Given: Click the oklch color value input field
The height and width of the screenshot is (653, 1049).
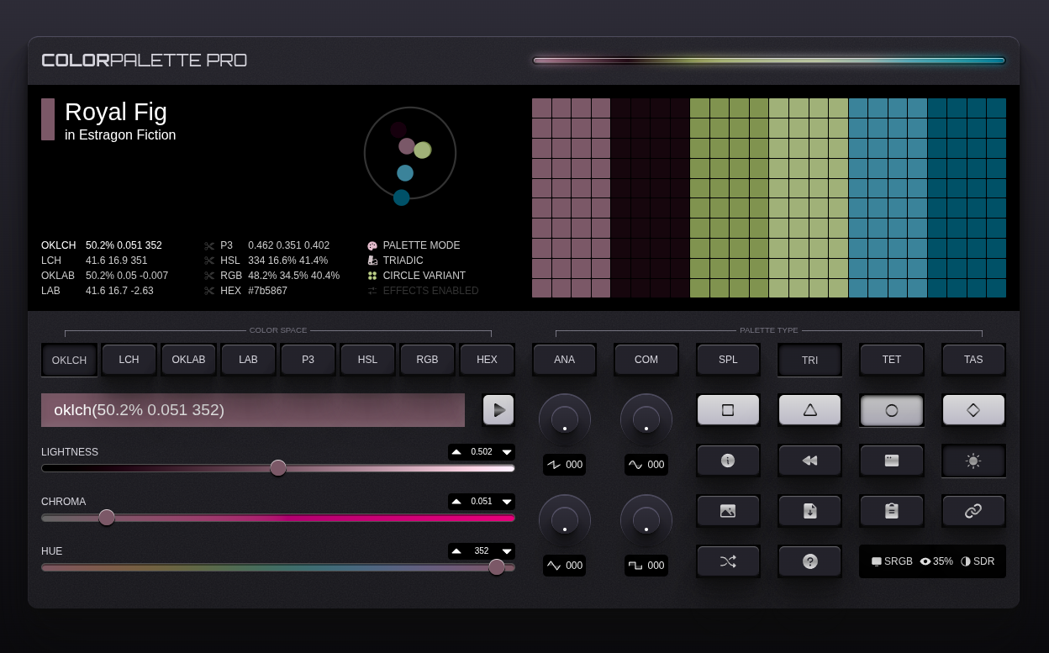Looking at the screenshot, I should pos(253,410).
